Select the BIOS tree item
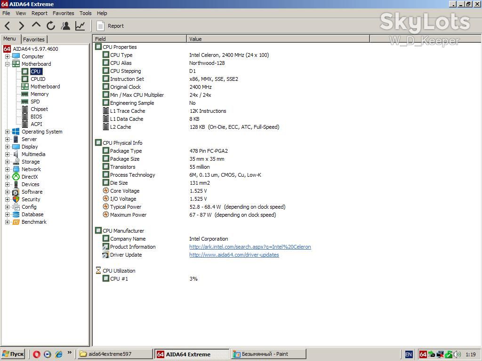Viewport: 482px width, 361px height. (x=36, y=117)
